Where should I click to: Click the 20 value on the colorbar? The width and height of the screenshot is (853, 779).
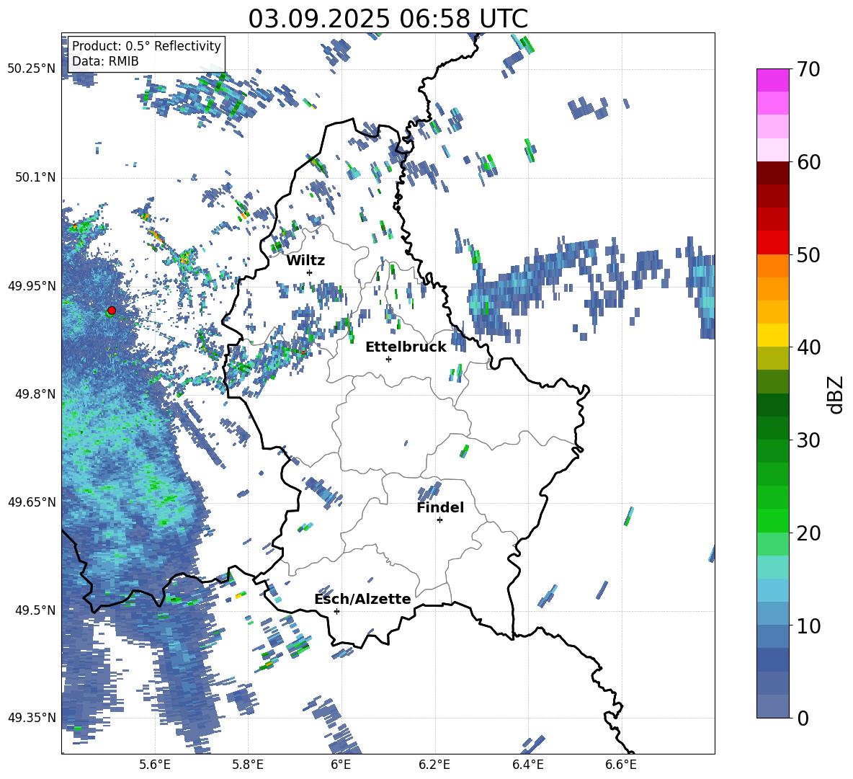pyautogui.click(x=808, y=533)
